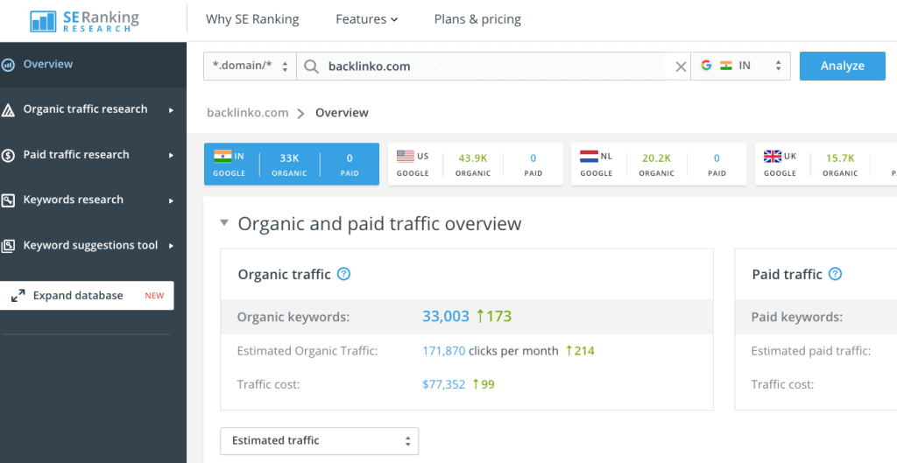Open the Estimated traffic dropdown
This screenshot has height=463, width=897.
tap(319, 441)
